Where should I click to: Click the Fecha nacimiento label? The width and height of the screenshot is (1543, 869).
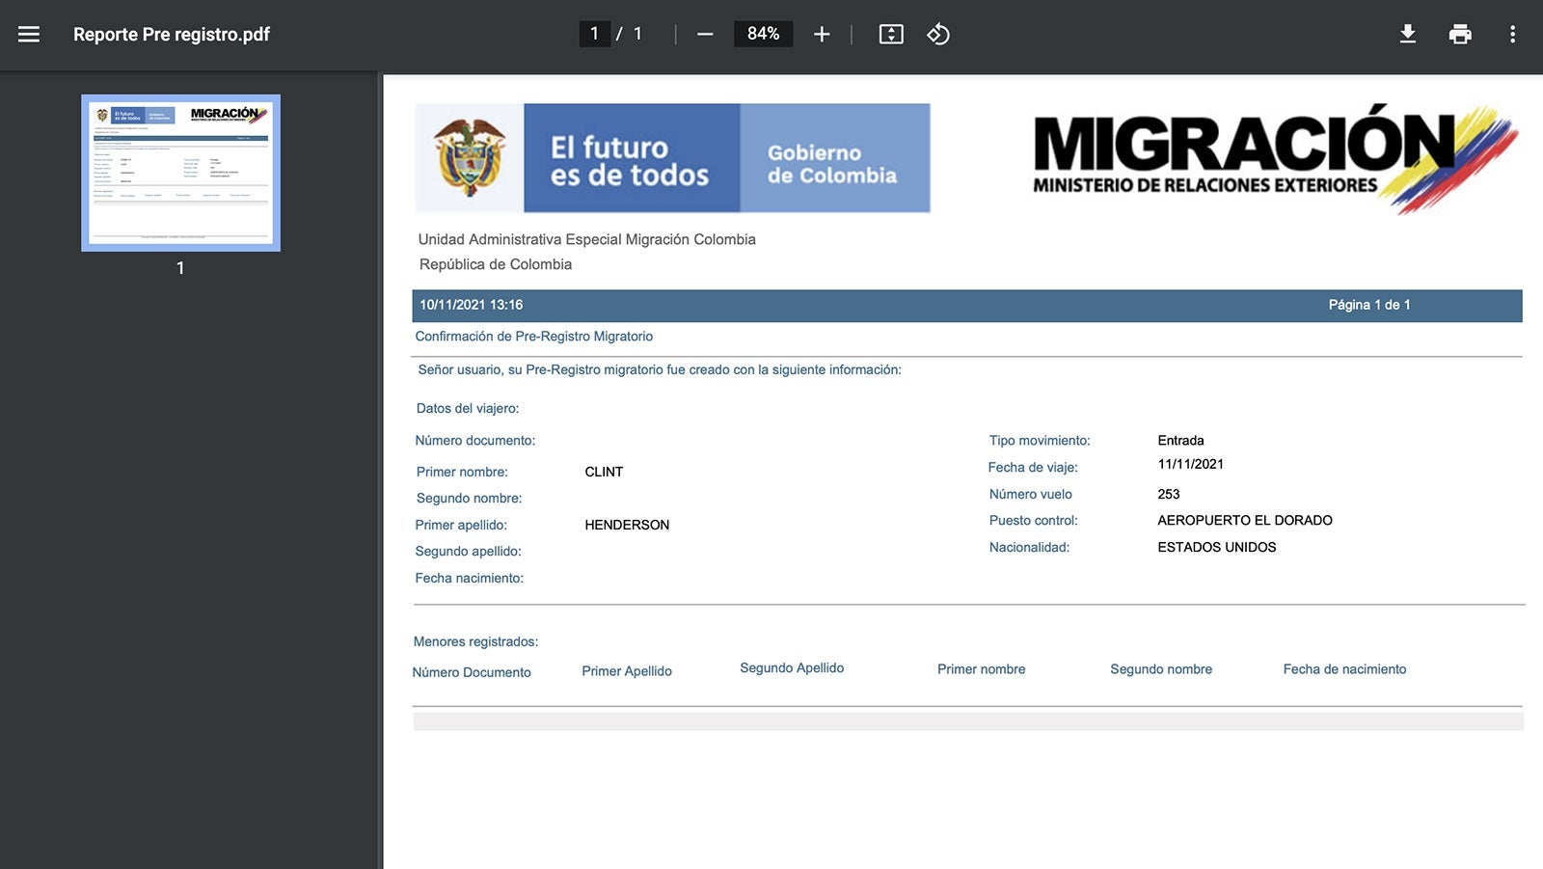[470, 579]
